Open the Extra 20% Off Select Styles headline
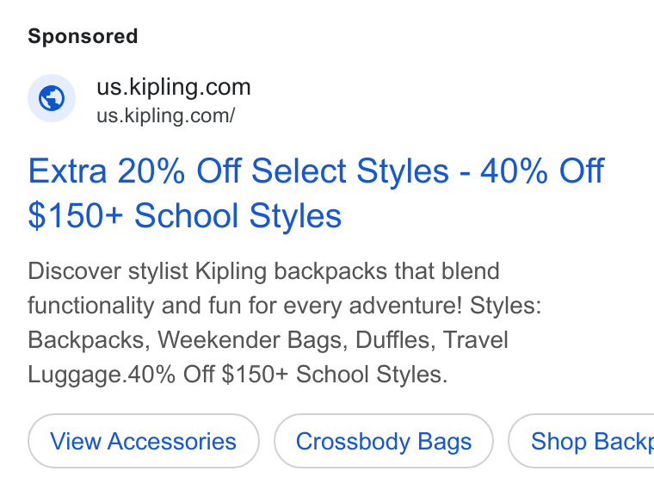Image resolution: width=654 pixels, height=496 pixels. (x=238, y=170)
